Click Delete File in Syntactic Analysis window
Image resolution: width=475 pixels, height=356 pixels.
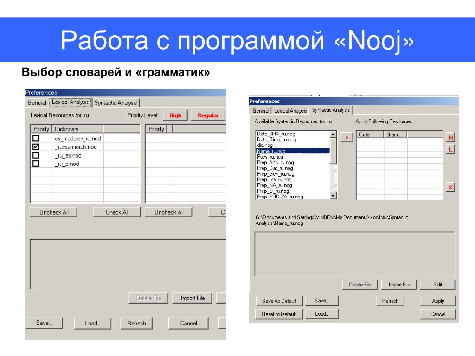(x=360, y=285)
